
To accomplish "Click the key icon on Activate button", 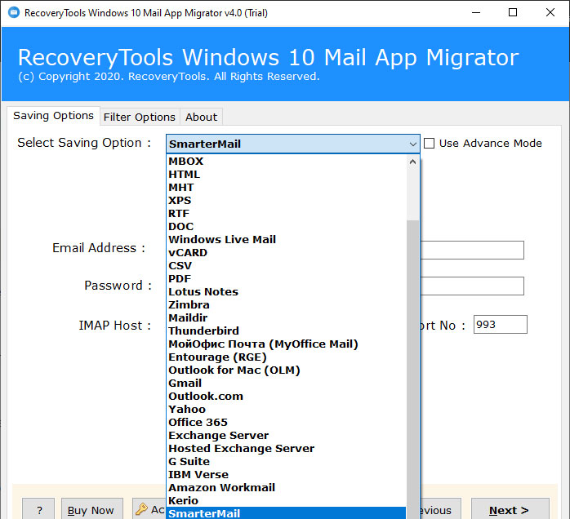I will tap(141, 509).
